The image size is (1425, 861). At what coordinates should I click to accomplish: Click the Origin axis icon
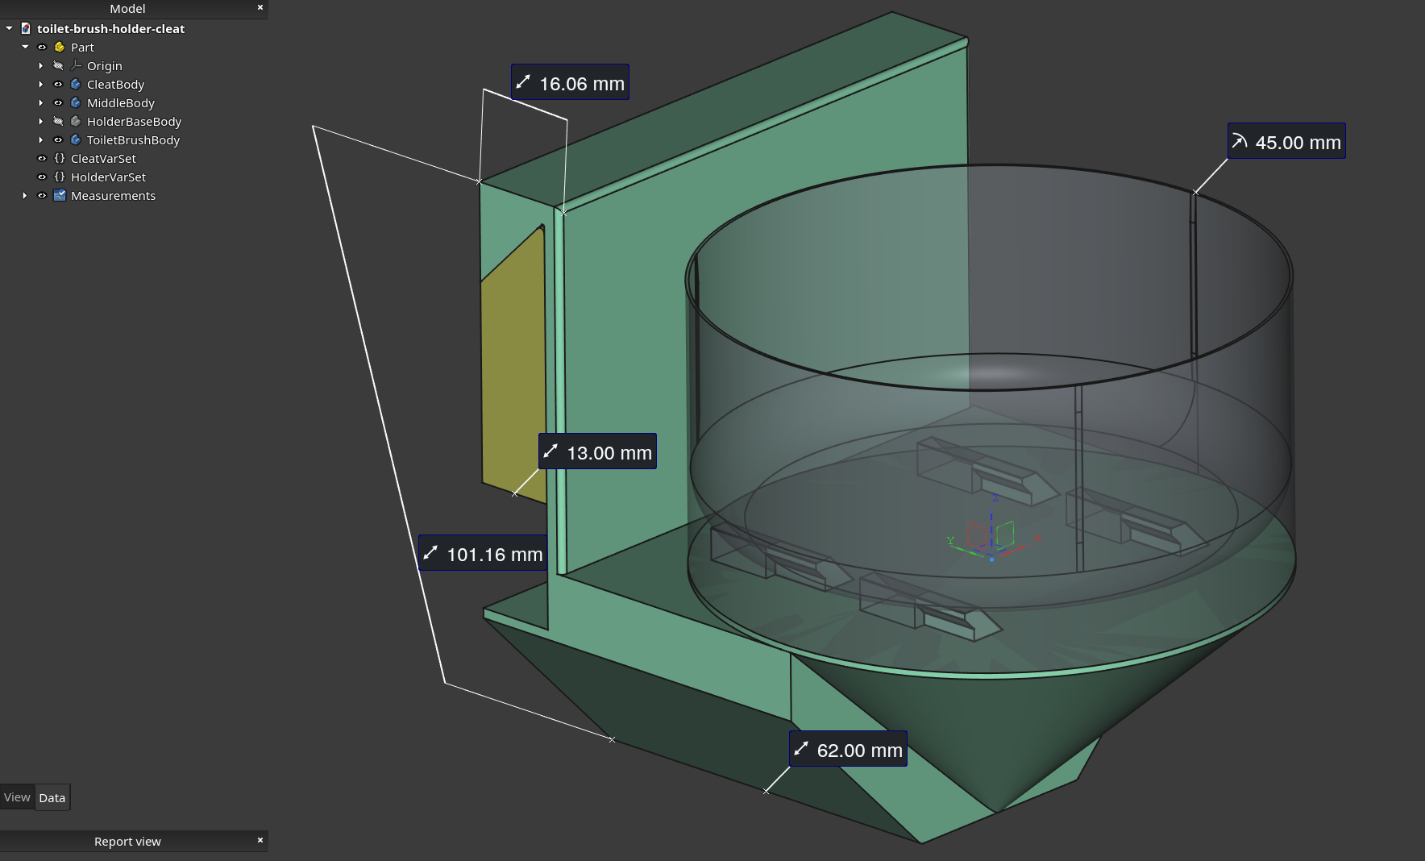(x=76, y=65)
